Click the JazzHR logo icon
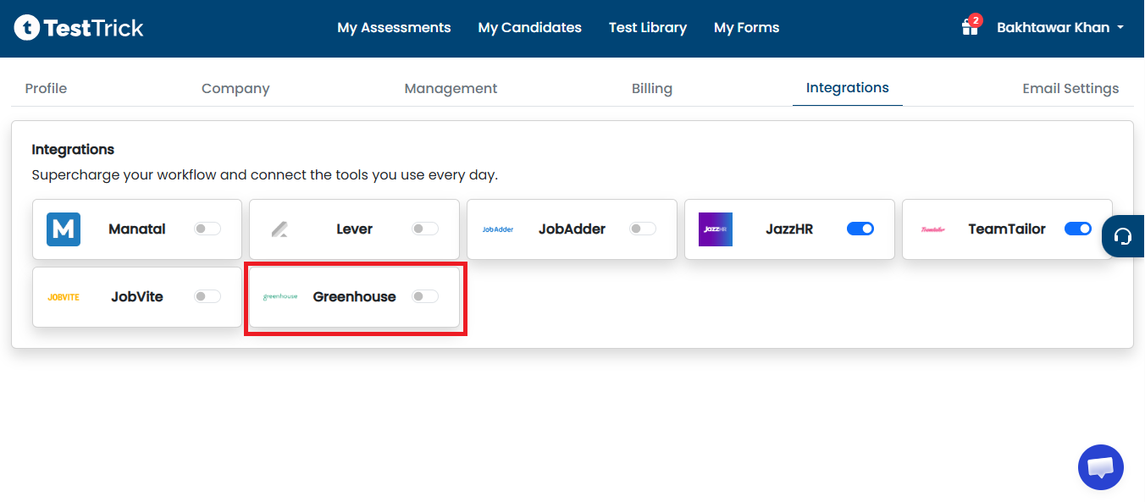 click(x=716, y=229)
